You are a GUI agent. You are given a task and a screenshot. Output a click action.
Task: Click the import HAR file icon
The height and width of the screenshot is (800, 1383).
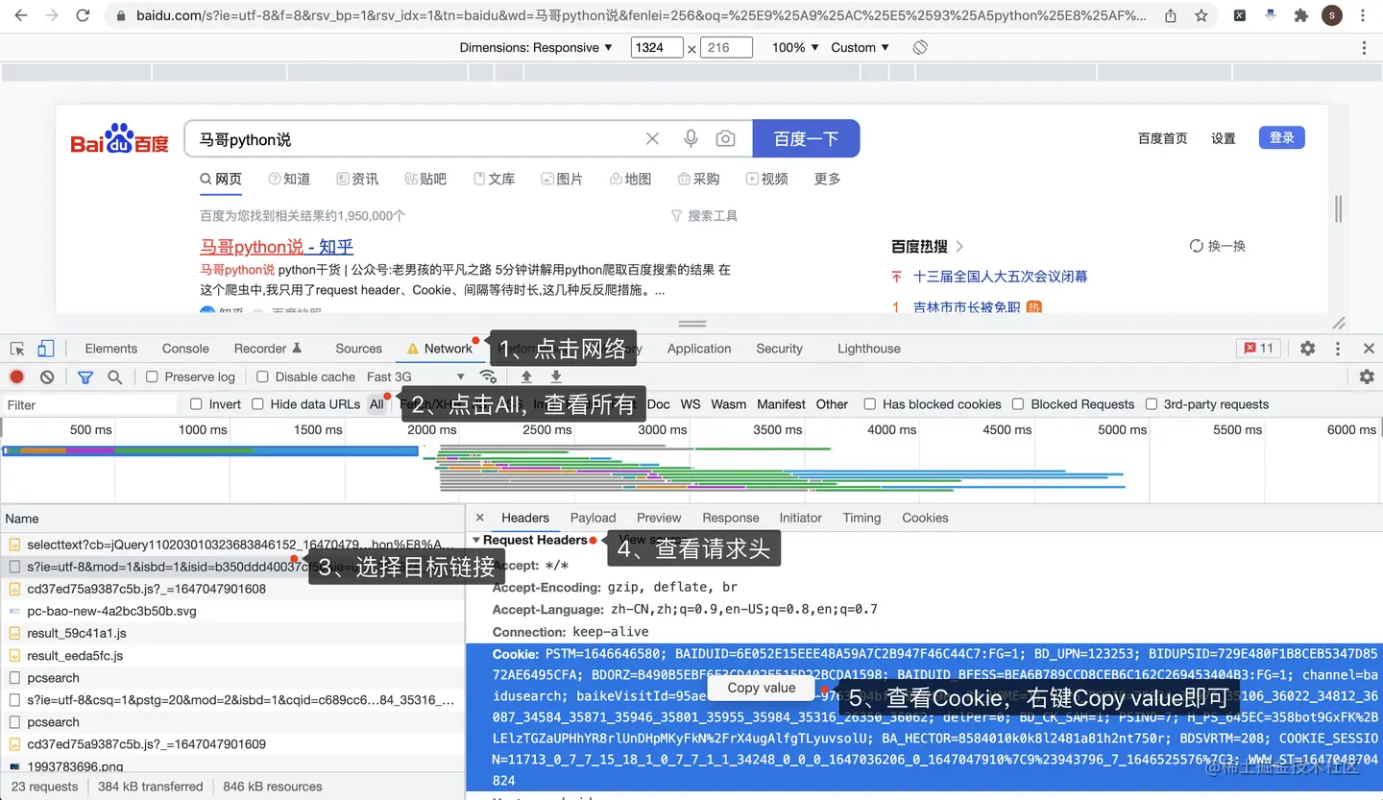(526, 376)
